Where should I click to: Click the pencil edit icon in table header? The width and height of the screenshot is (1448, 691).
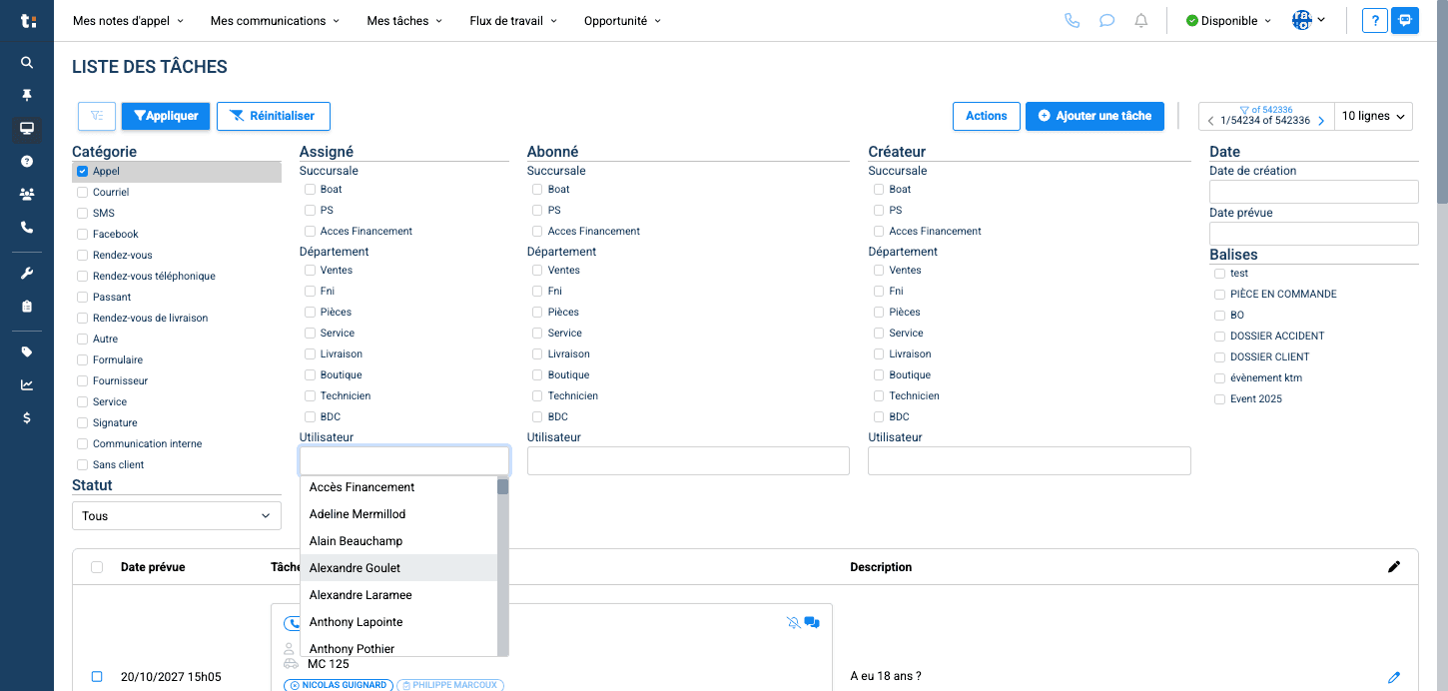[1394, 567]
